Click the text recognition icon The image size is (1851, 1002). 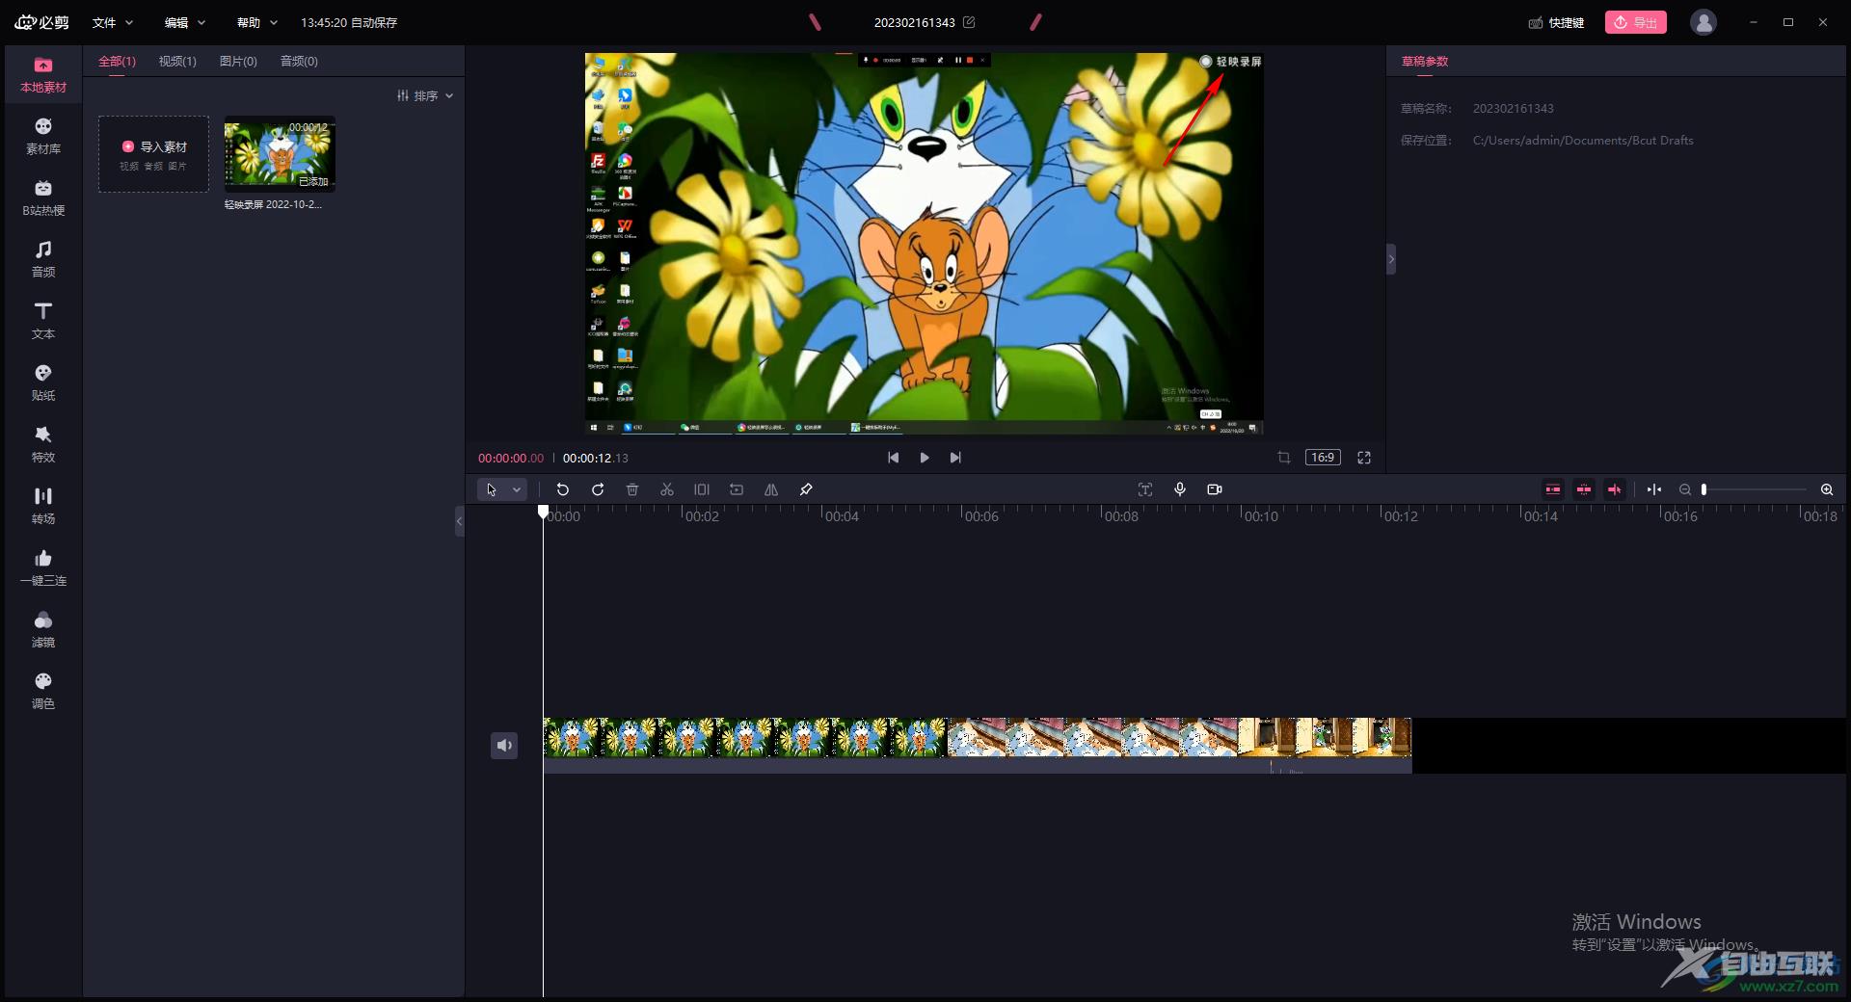click(1145, 489)
